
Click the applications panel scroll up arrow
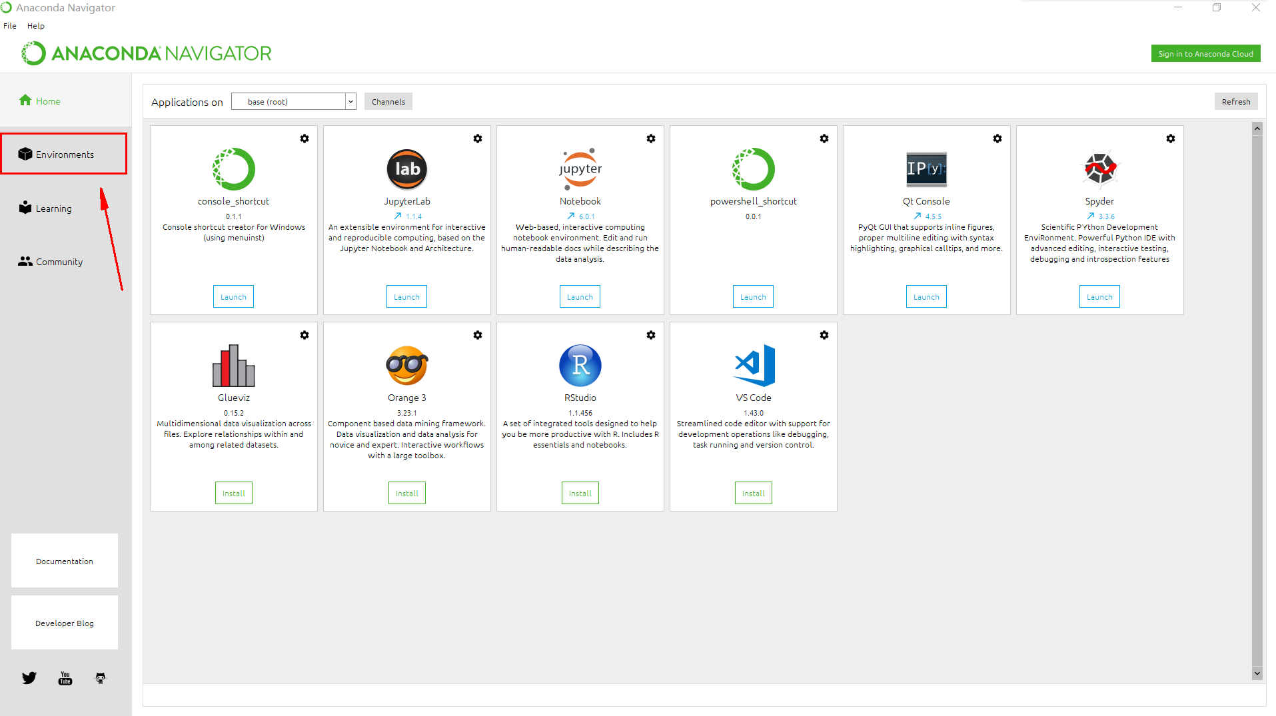click(1257, 129)
